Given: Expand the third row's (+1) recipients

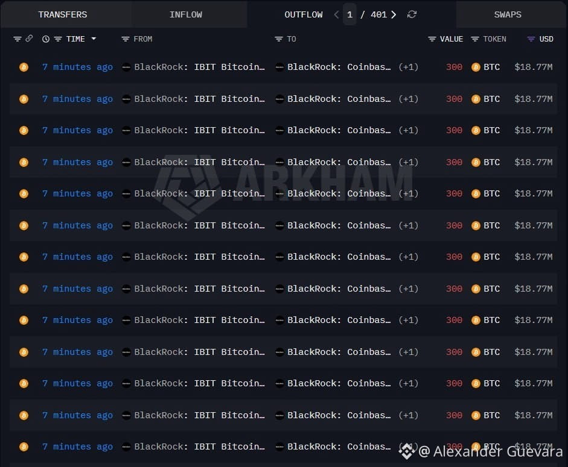Looking at the screenshot, I should 408,130.
